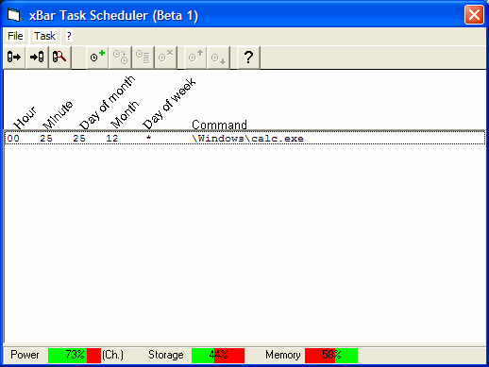Close the xBar Task Scheduler window
489x367 pixels.
474,14
